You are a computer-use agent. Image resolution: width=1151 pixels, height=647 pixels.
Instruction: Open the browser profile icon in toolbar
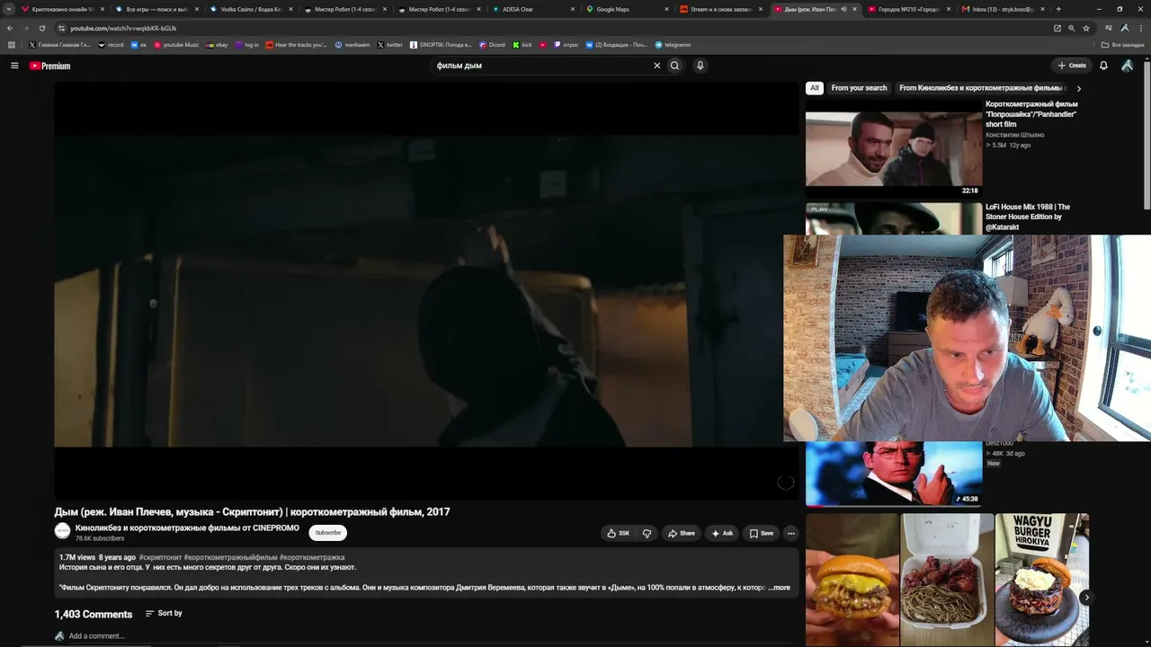tap(1125, 28)
